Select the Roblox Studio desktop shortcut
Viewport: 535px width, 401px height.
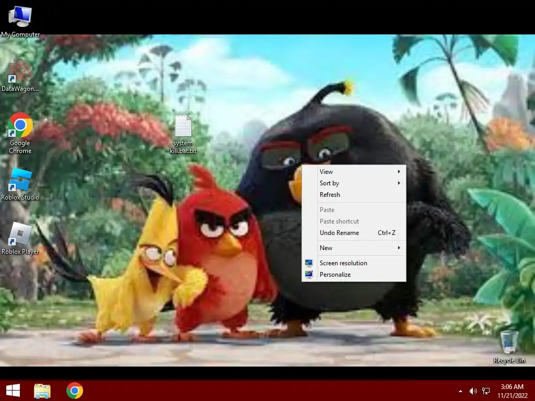pyautogui.click(x=20, y=184)
